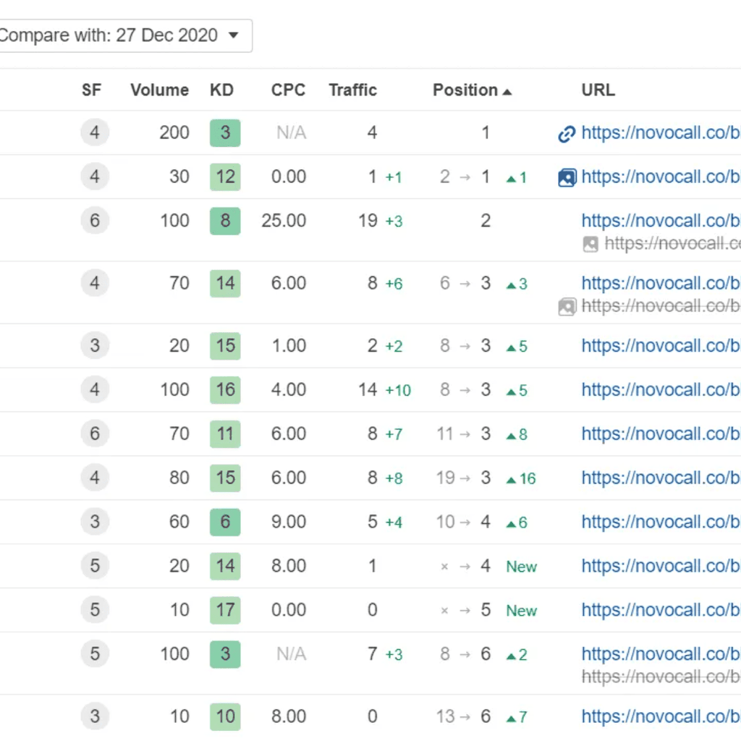The width and height of the screenshot is (741, 741).
Task: Click the KD 6 badge in the volume 60 row
Action: click(x=225, y=522)
